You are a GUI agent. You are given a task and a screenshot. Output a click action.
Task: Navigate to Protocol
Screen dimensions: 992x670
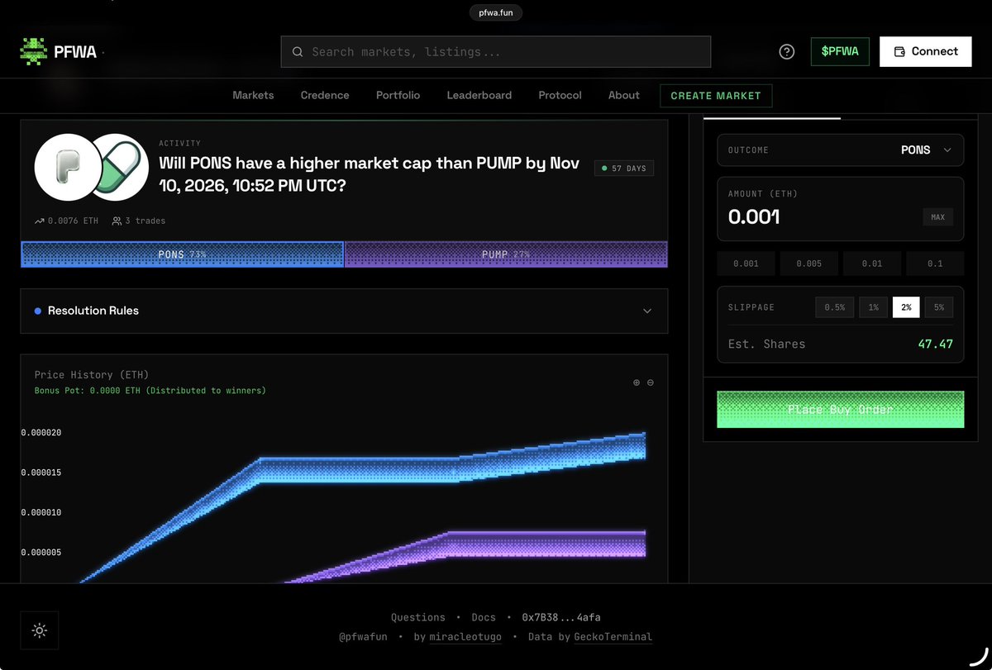[560, 95]
